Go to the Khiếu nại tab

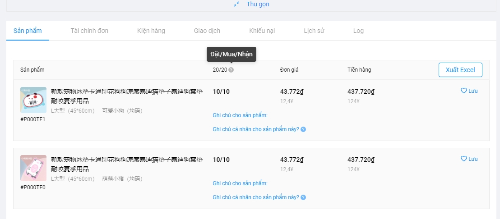click(262, 31)
